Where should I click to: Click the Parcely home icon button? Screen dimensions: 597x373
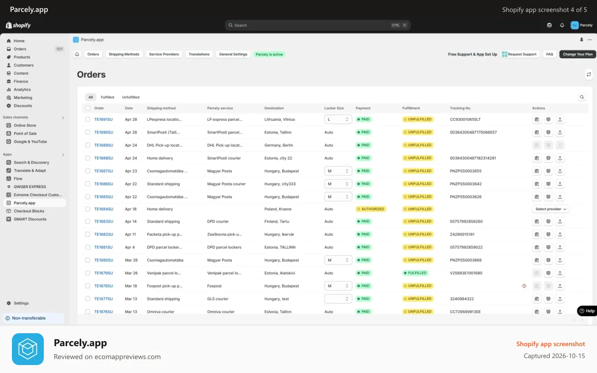click(77, 54)
